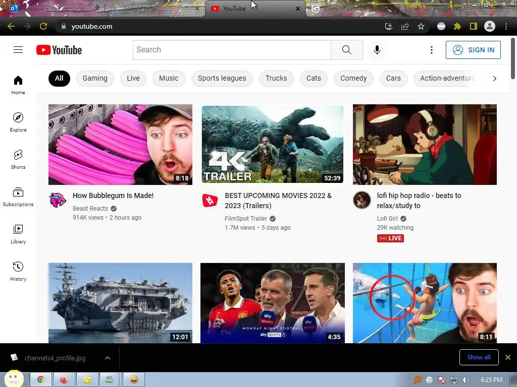
Task: Open Beast Reacts channel avatar
Action: point(58,200)
